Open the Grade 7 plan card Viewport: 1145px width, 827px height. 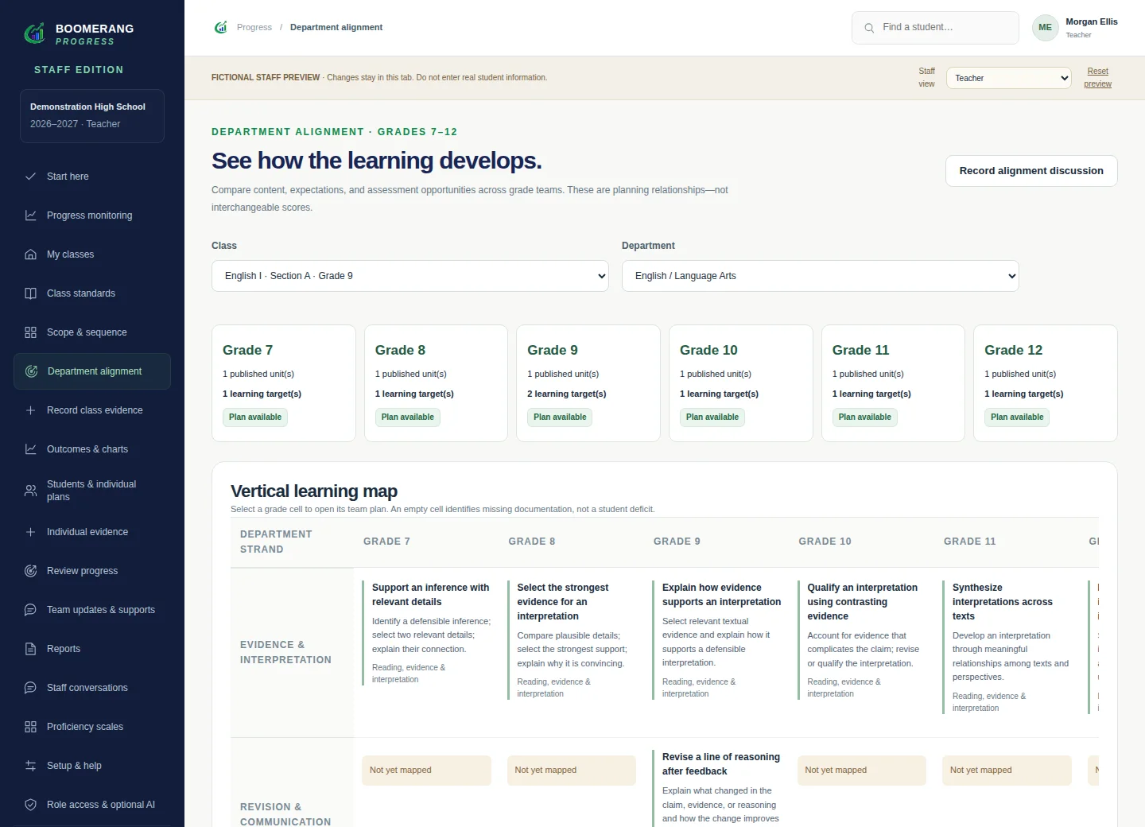[x=284, y=383]
